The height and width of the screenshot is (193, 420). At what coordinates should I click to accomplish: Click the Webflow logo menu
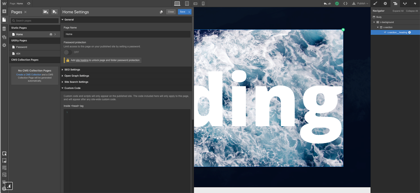pyautogui.click(x=4, y=3)
